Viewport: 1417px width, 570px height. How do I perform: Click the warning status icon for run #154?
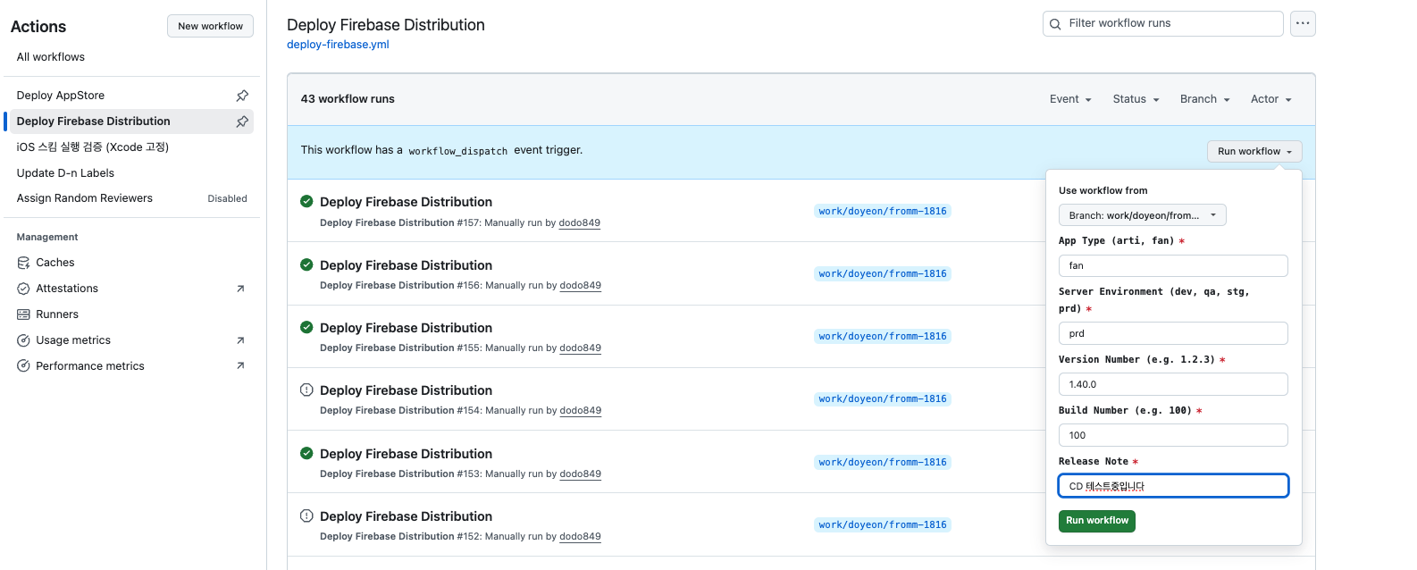(x=306, y=390)
